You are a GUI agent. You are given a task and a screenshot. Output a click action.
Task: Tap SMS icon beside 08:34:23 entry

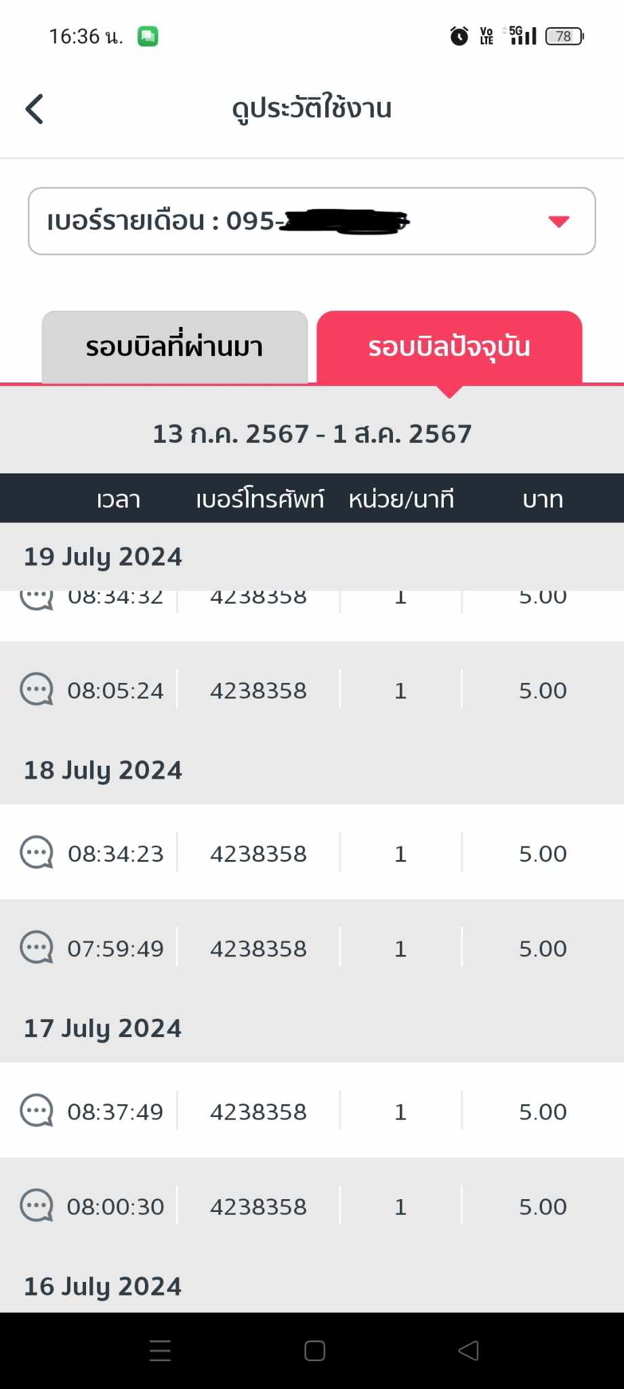click(37, 853)
